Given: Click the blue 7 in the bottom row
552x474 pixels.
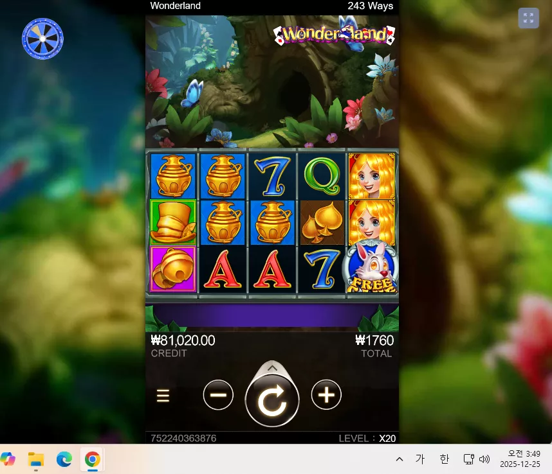Looking at the screenshot, I should click(322, 270).
